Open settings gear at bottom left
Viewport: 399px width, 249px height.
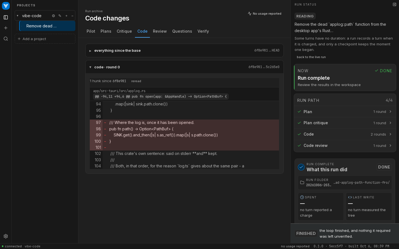(6, 236)
